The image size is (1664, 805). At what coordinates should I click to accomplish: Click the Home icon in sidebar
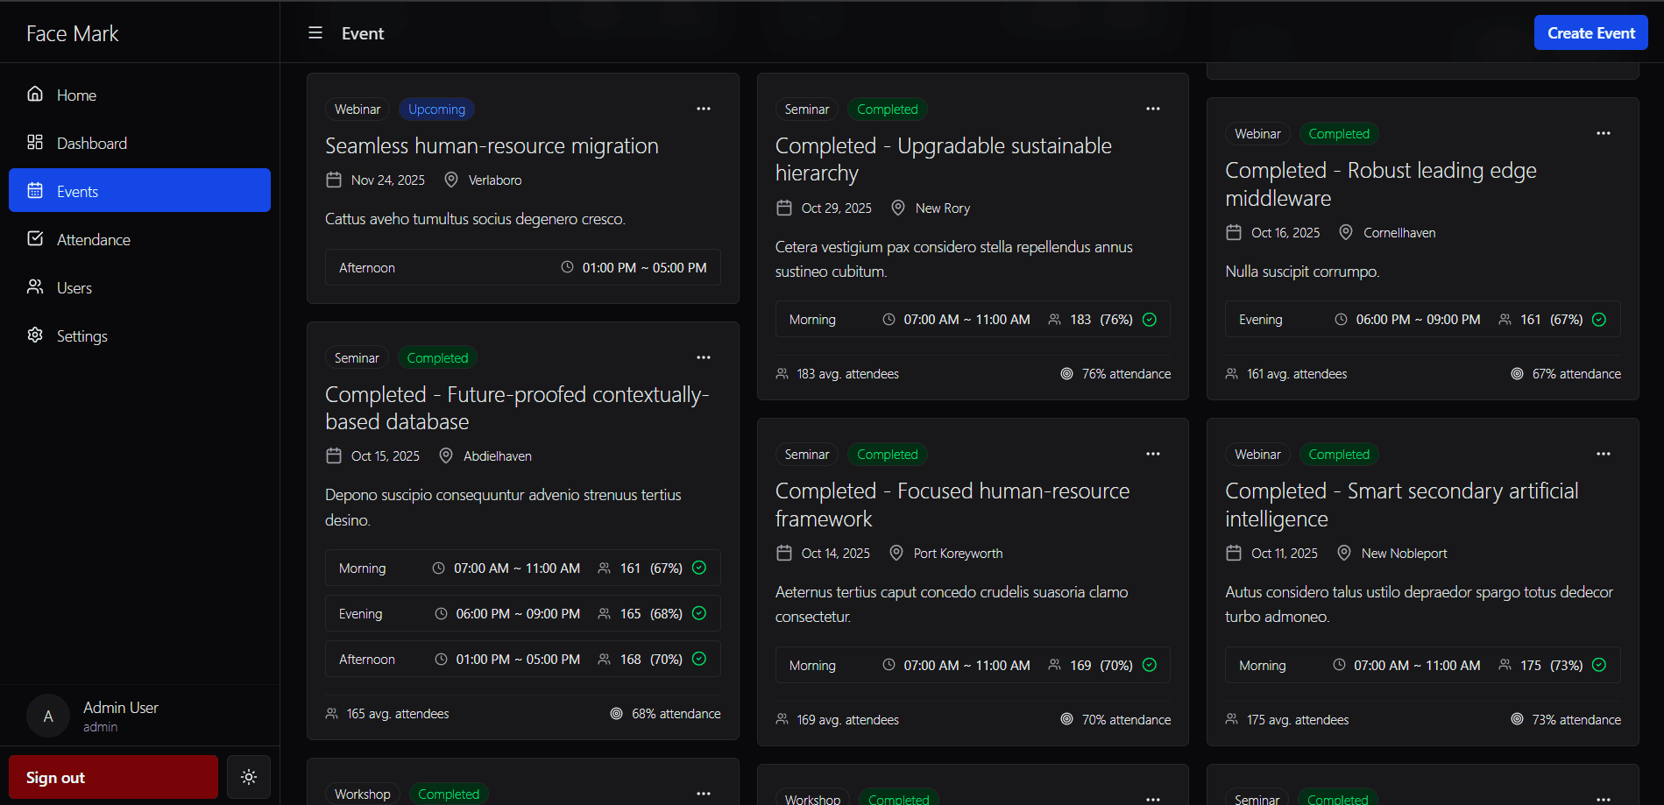(x=35, y=94)
